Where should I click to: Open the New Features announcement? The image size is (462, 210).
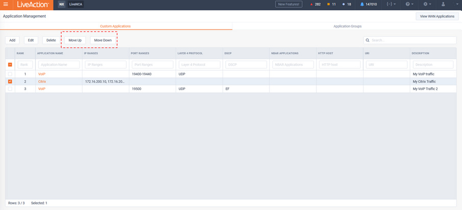click(289, 5)
